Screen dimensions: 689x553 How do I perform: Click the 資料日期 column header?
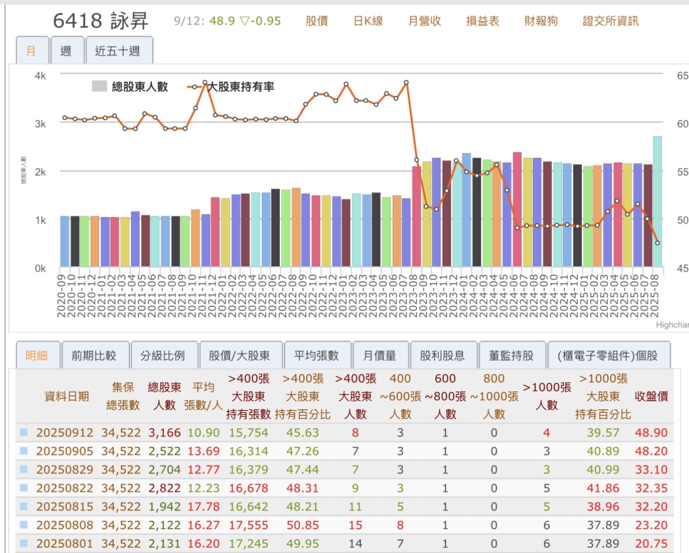coord(67,397)
